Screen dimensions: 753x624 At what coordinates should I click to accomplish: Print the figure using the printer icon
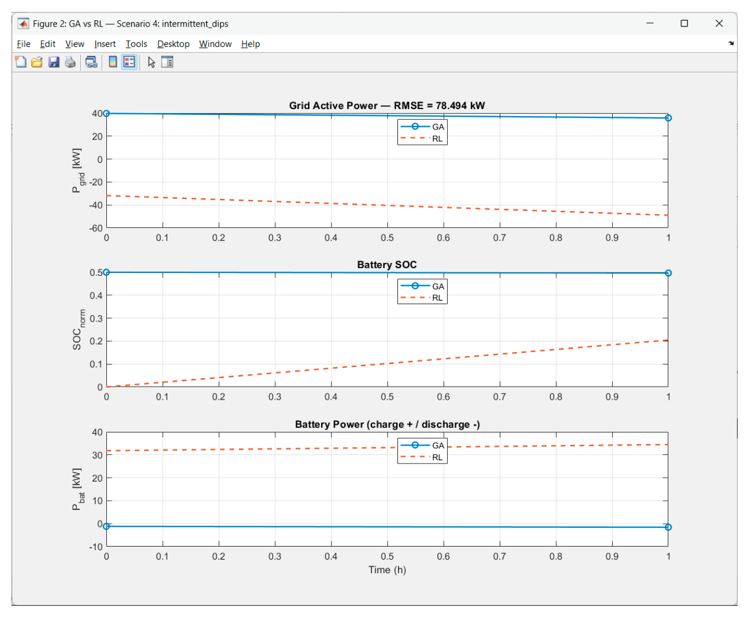[70, 62]
